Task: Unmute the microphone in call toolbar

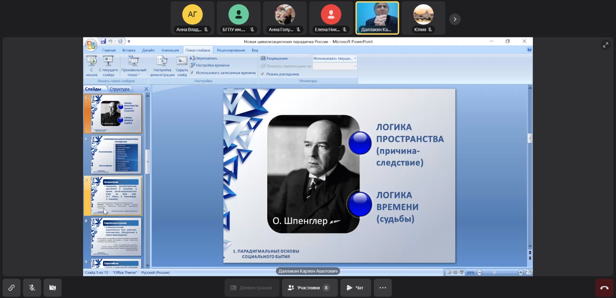Action: pyautogui.click(x=32, y=288)
